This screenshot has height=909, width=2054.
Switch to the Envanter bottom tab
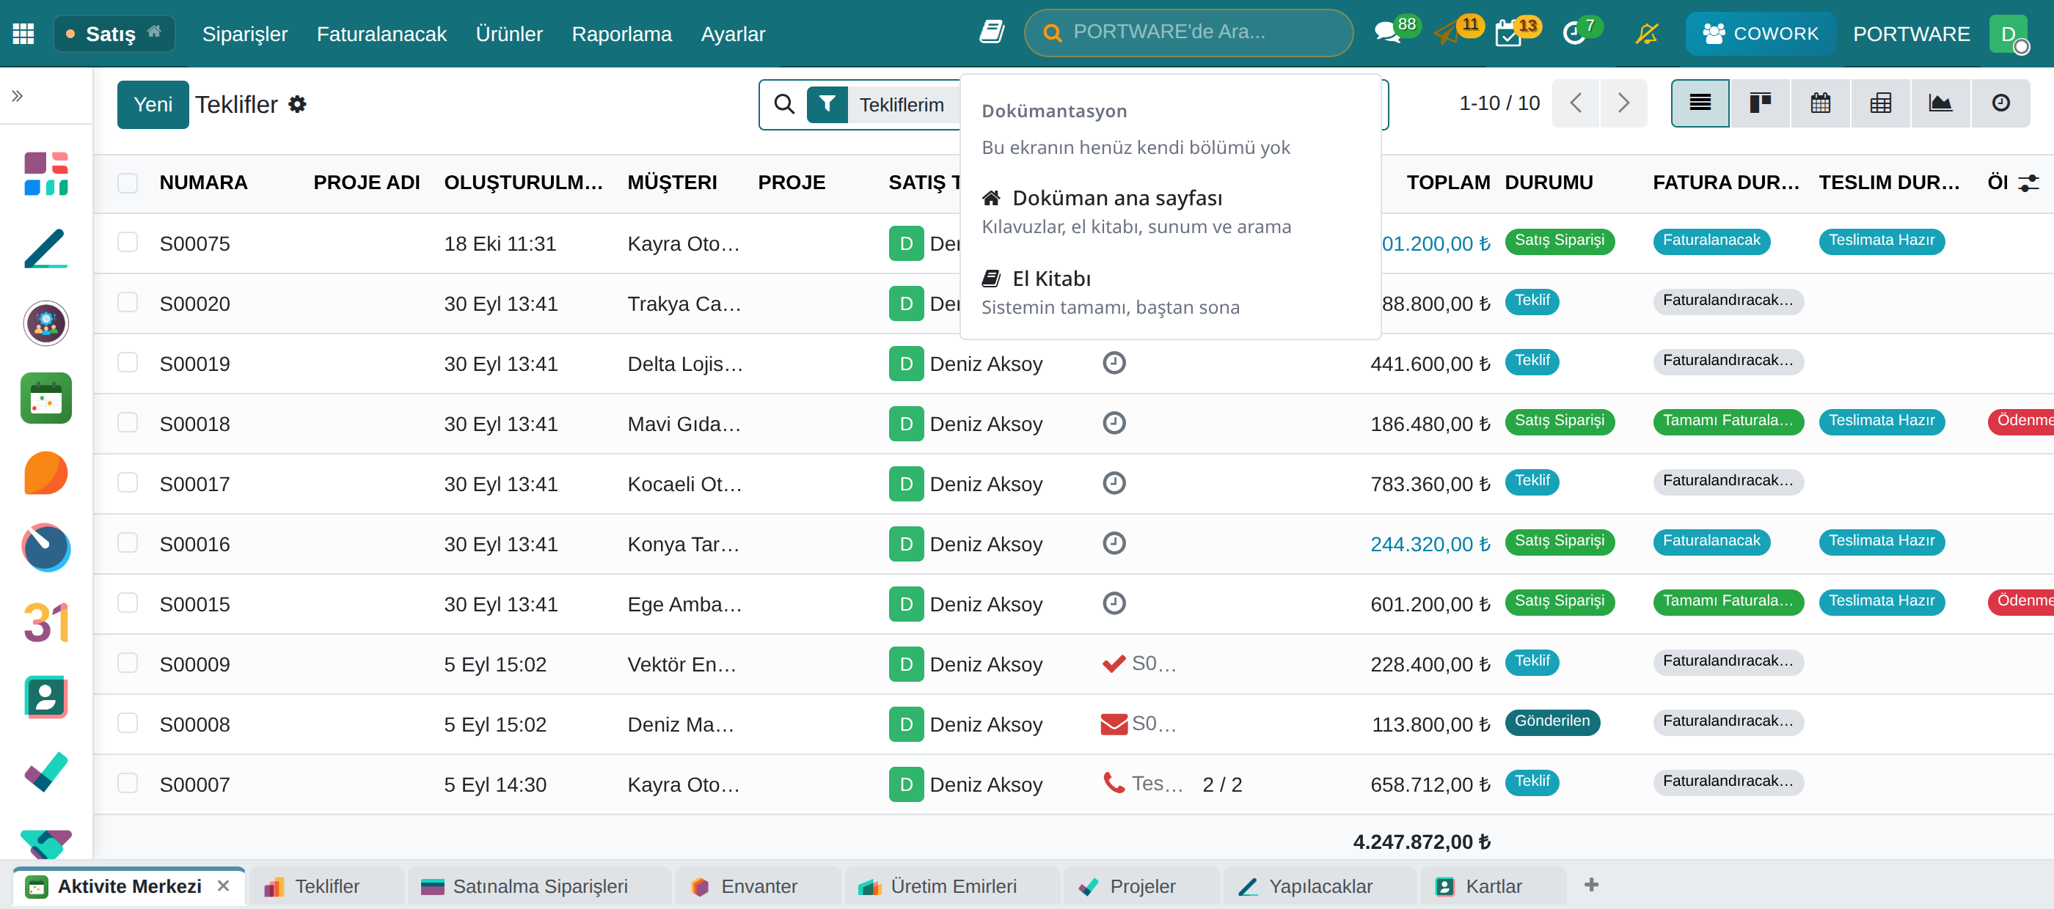pyautogui.click(x=757, y=886)
